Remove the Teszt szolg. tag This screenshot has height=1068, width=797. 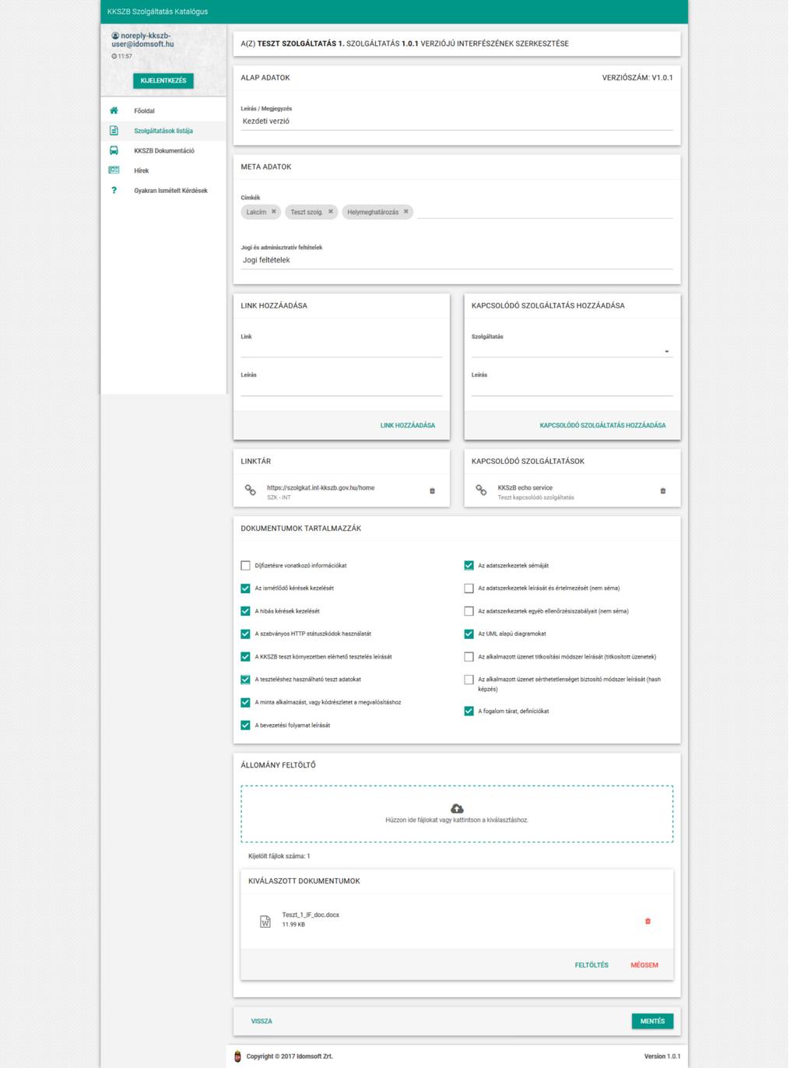tap(331, 212)
